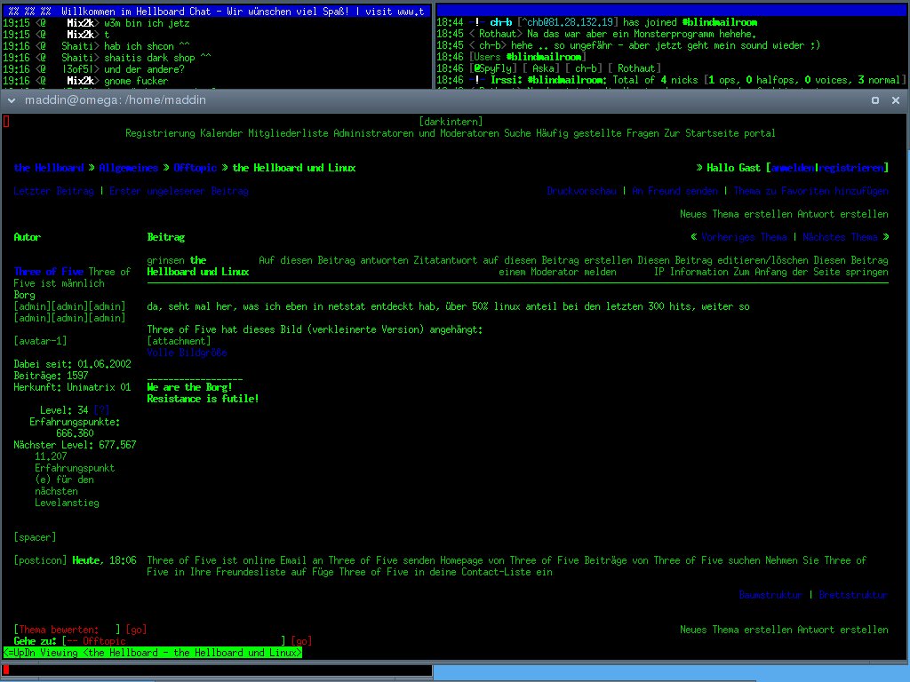910x682 pixels.
Task: Open 'Druckvorschau' print preview
Action: coord(581,191)
